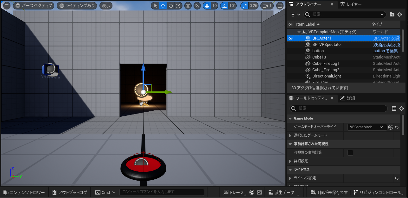Activate the Translate move gizmo tool
This screenshot has height=198, width=408.
(163, 6)
